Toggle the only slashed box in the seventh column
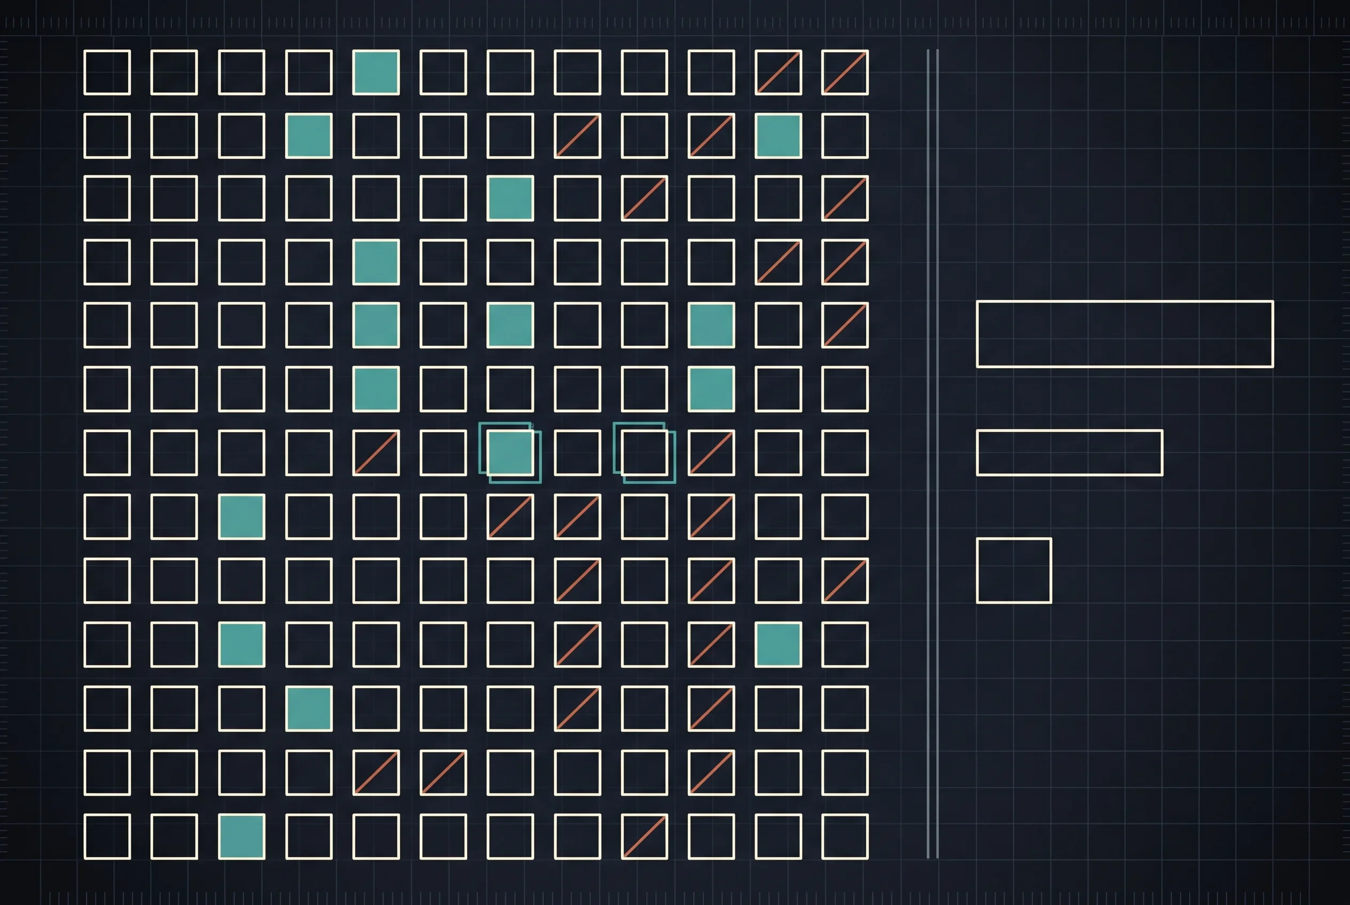1350x905 pixels. pos(510,517)
